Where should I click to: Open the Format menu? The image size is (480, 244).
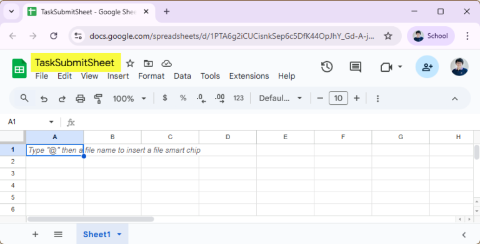(x=151, y=76)
